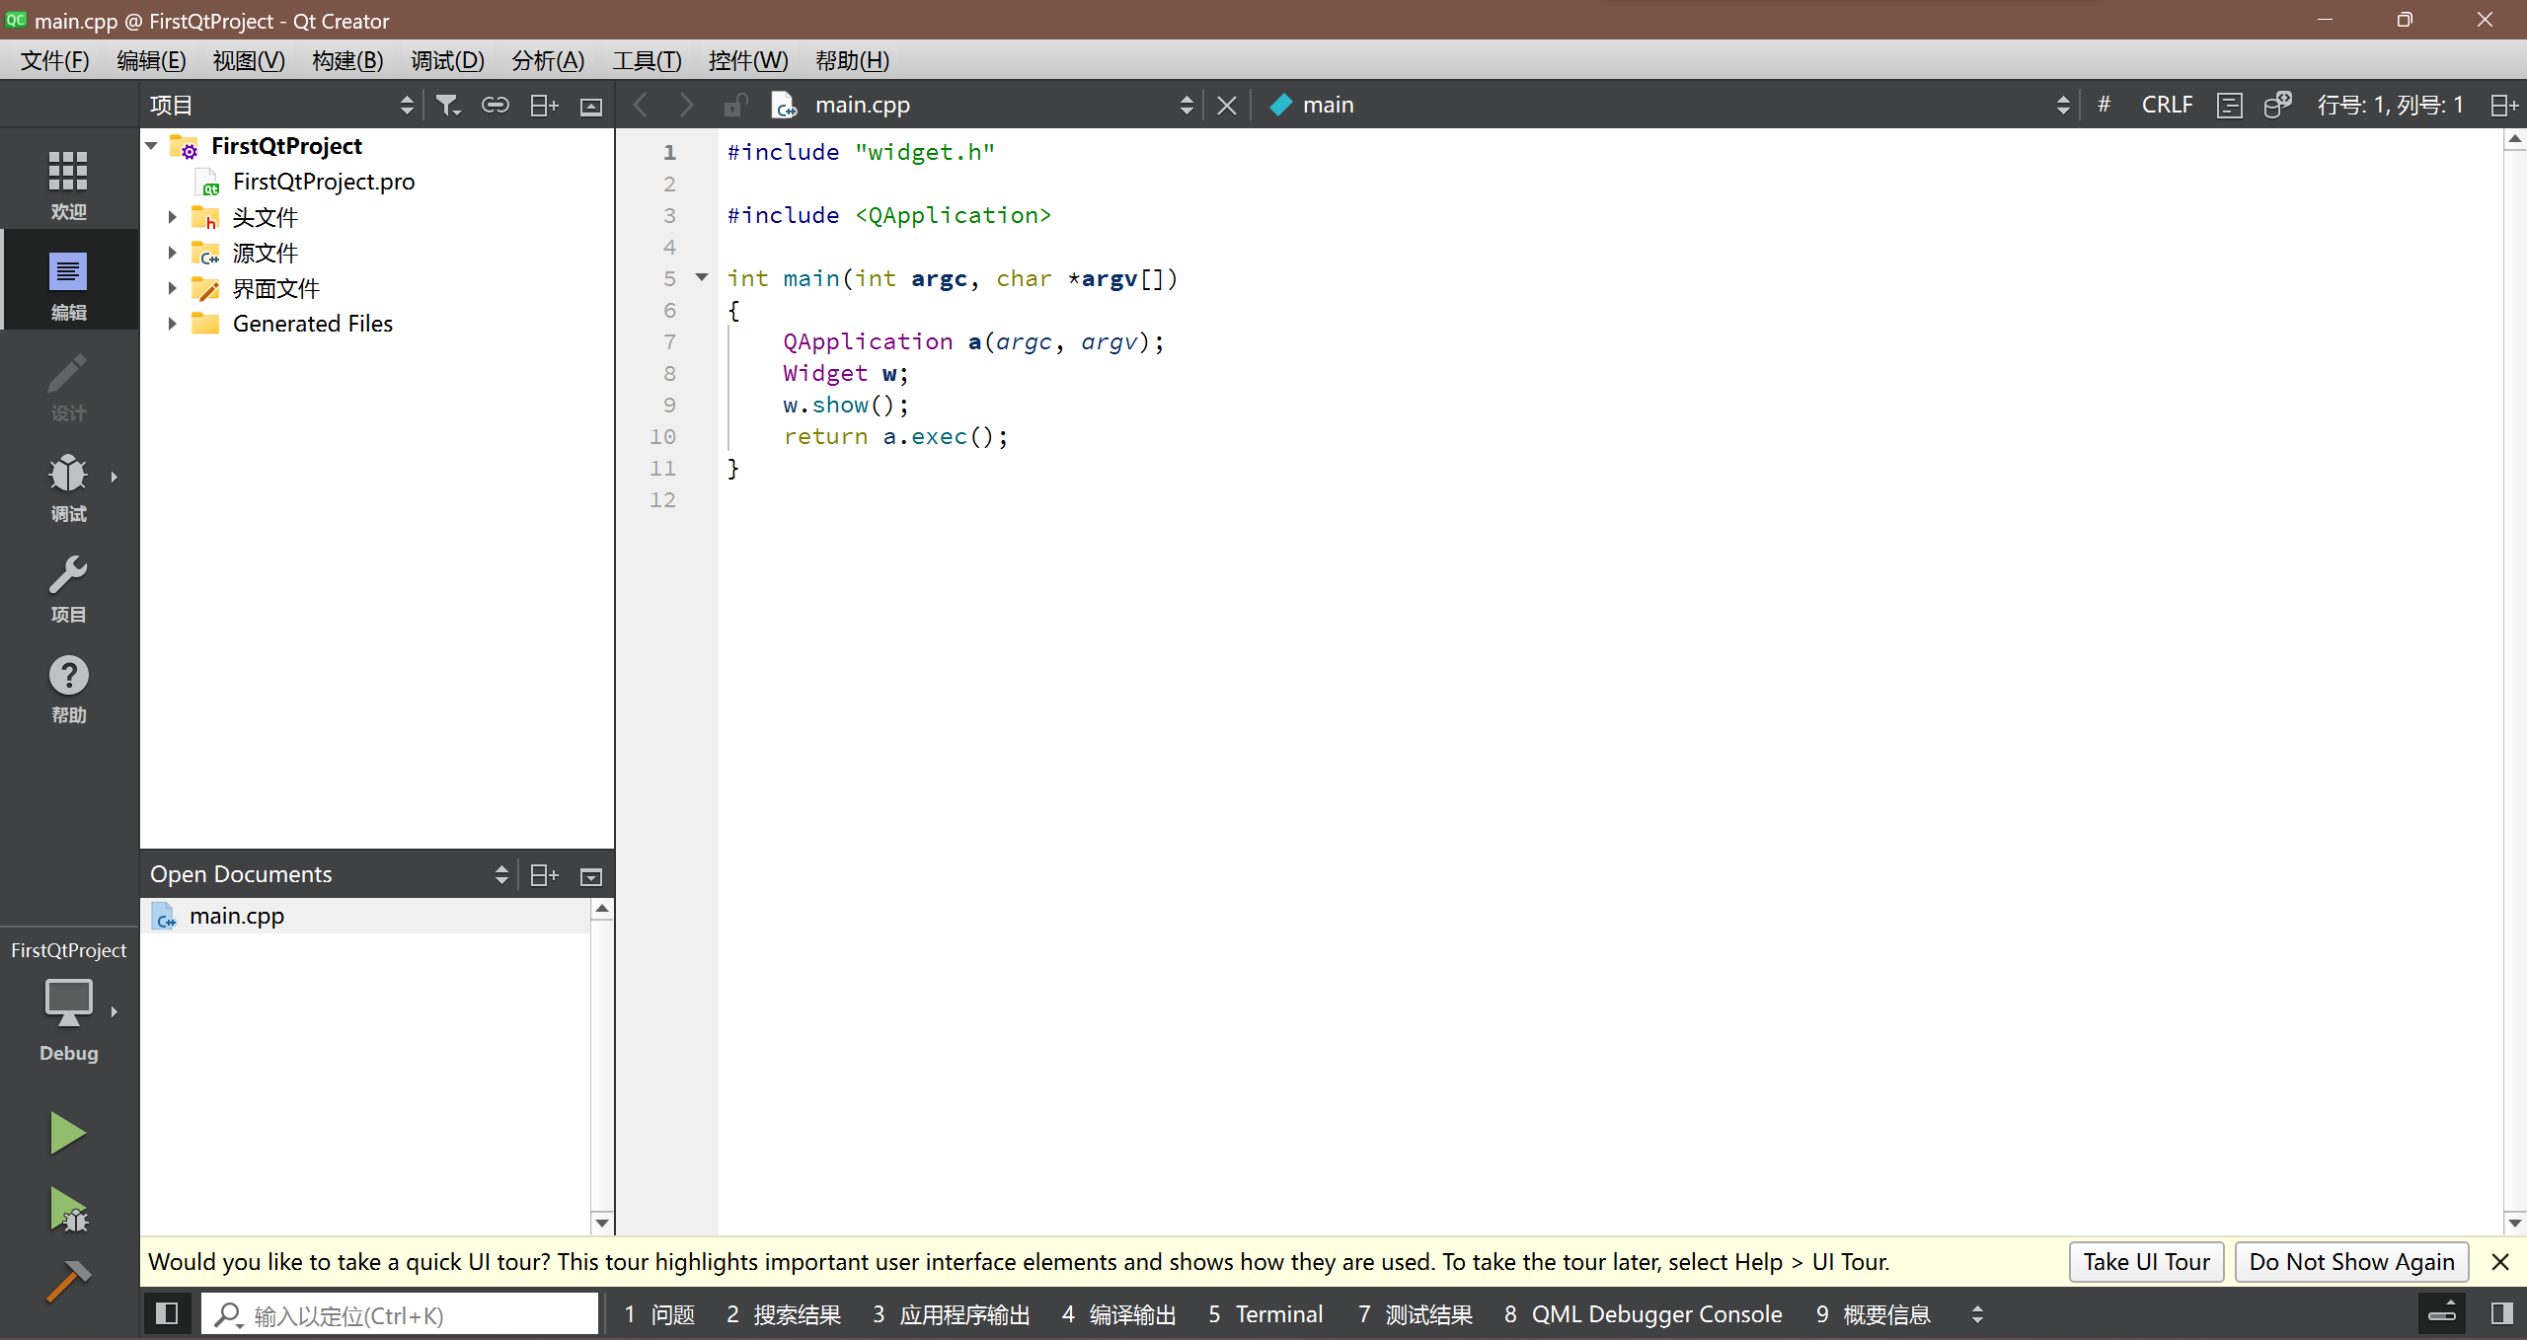2527x1340 pixels.
Task: Expand the 源文件 folder in project tree
Action: (174, 253)
